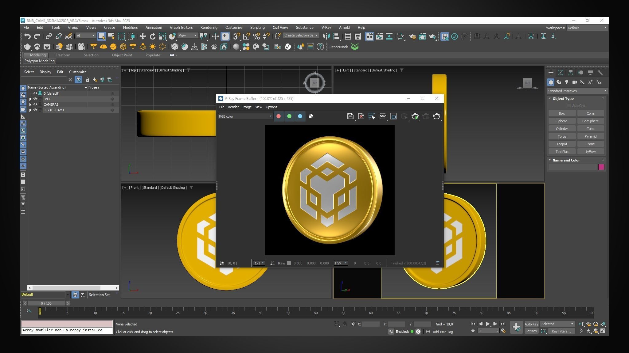Click the region render icon in frame buffer
629x353 pixels.
(x=393, y=116)
